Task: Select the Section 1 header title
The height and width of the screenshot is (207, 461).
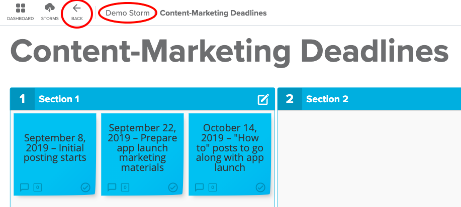Action: point(59,99)
